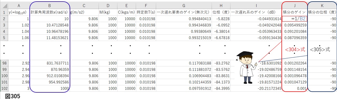The width and height of the screenshot is (337, 99).
Task: Click the 時定数T(s) header cell
Action: point(146,12)
